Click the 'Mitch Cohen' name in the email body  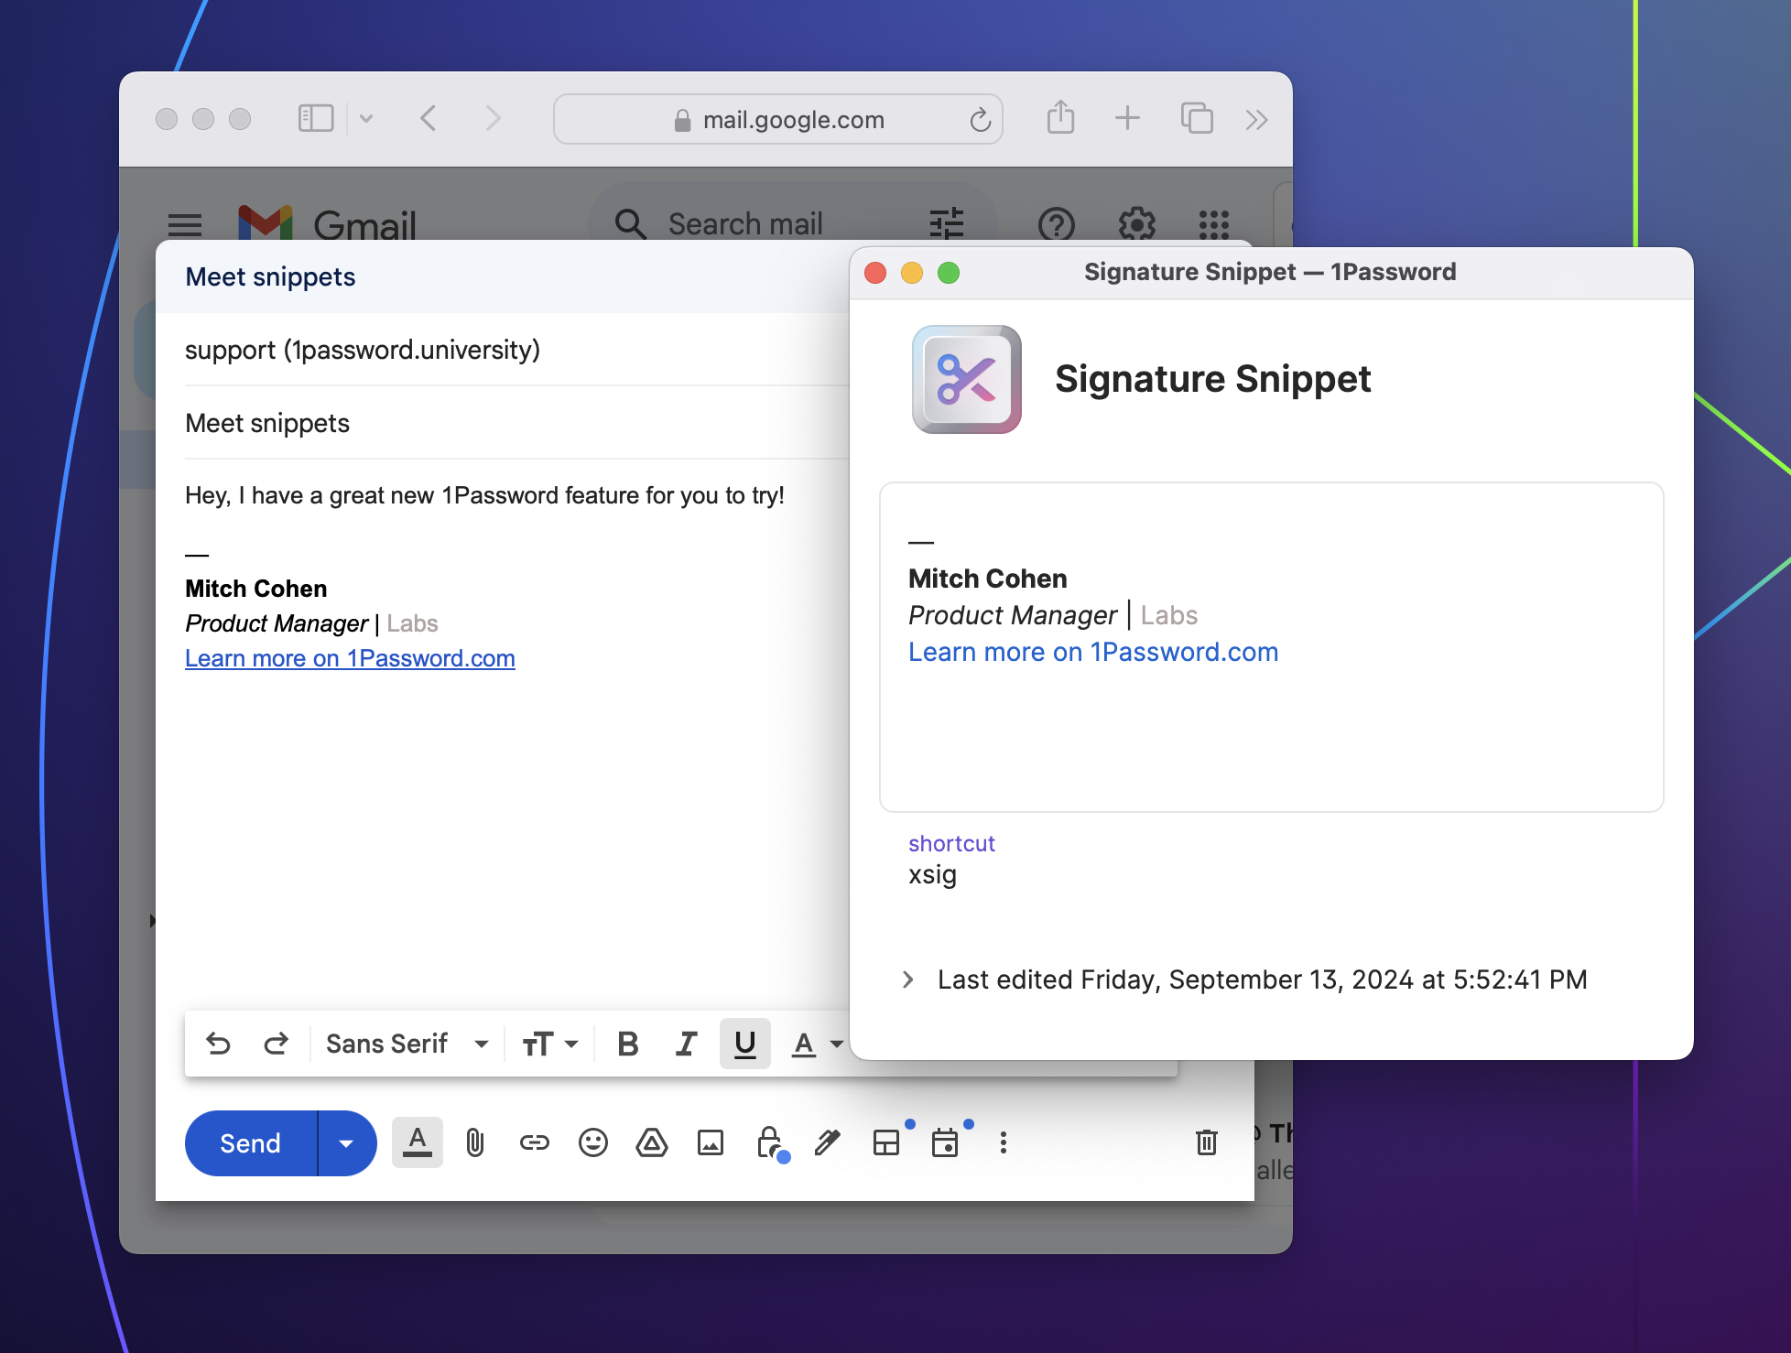256,589
